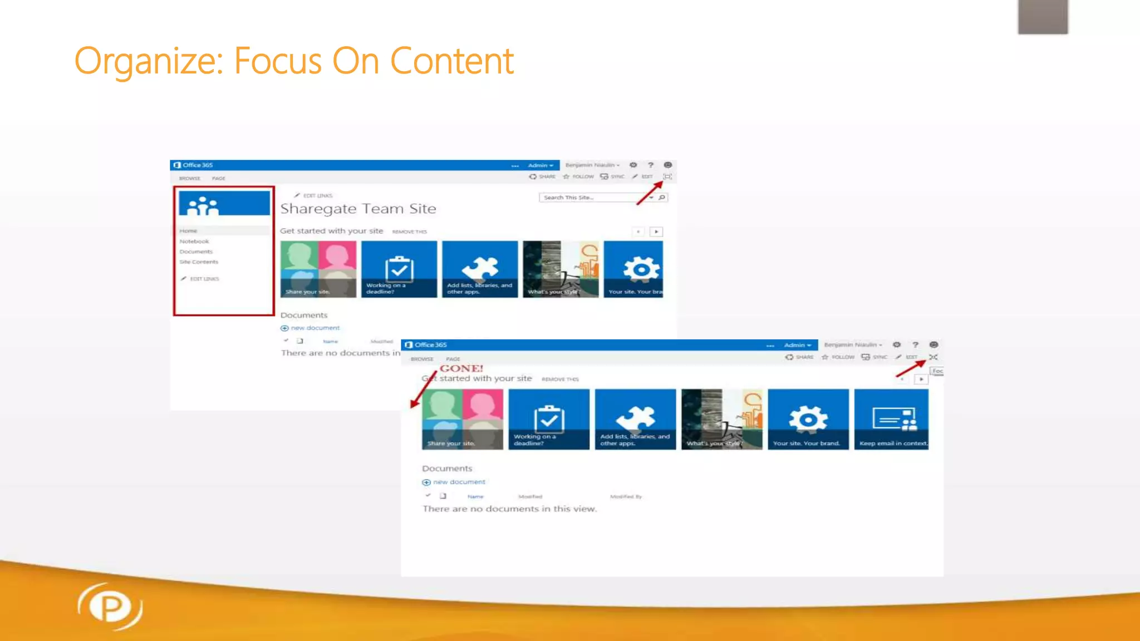Open Your site. Your brand tile in focus-mode screenshot
The height and width of the screenshot is (641, 1140).
tap(808, 419)
